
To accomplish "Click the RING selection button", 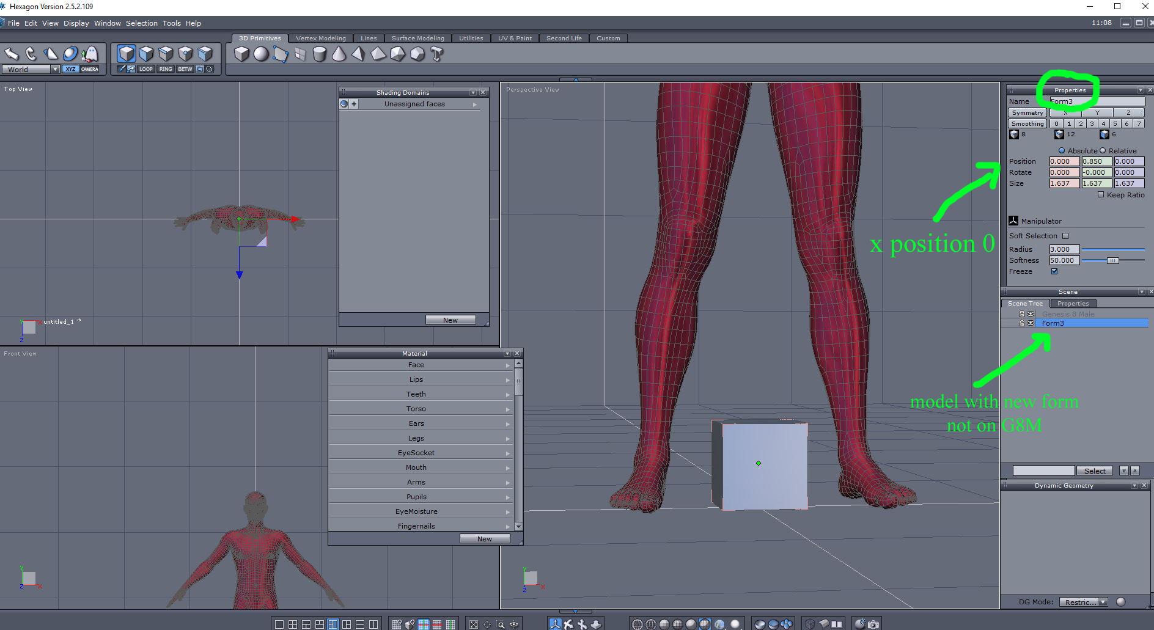I will [166, 69].
